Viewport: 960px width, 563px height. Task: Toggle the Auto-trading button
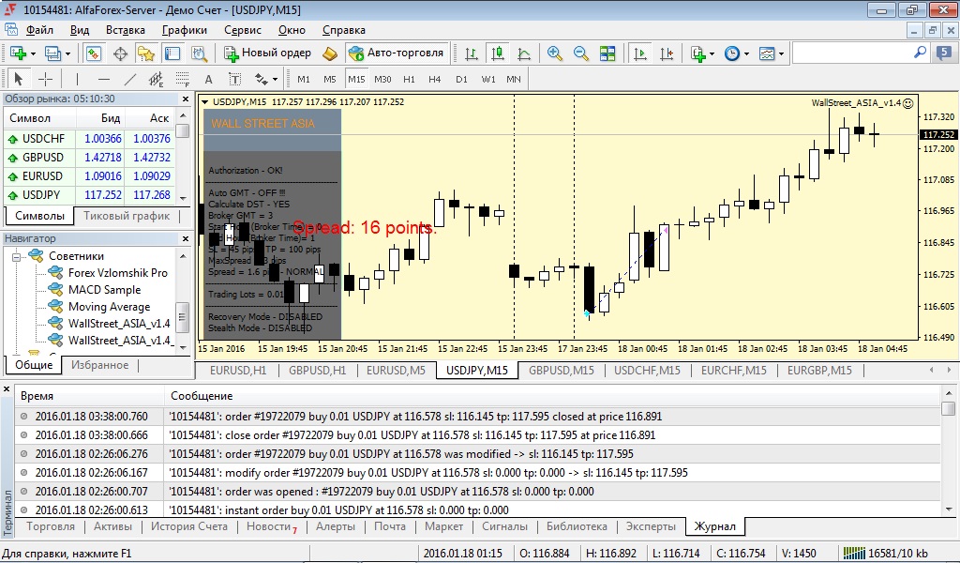tap(397, 53)
